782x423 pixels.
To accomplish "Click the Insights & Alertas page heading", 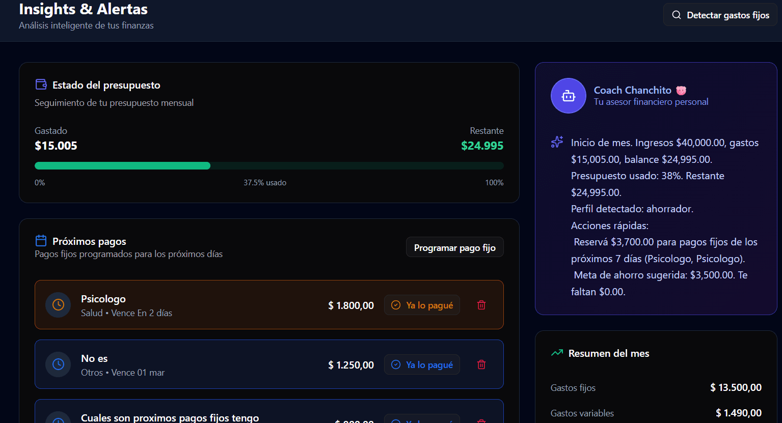I will point(83,9).
